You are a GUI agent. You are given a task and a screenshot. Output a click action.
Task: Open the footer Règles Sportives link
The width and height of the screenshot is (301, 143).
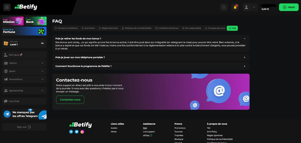click(215, 135)
